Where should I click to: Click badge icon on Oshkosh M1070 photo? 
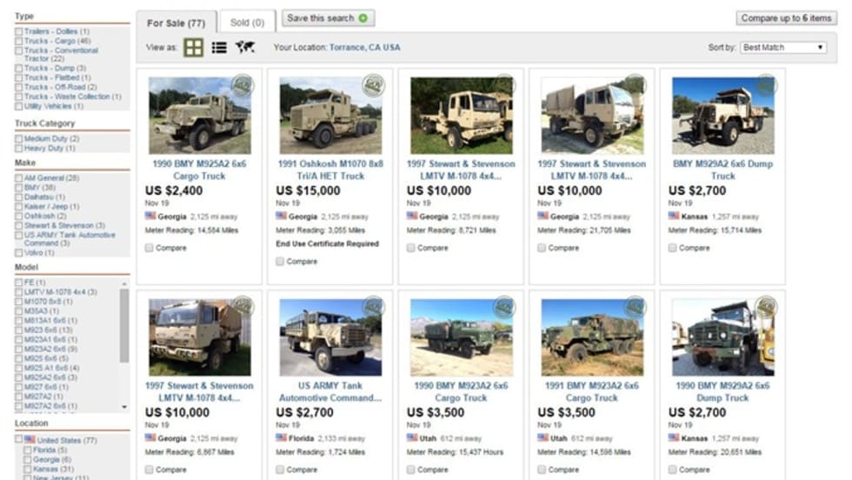point(373,85)
